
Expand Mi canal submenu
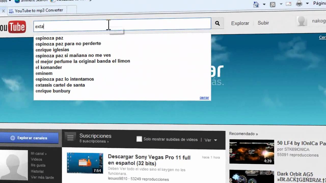46,154
